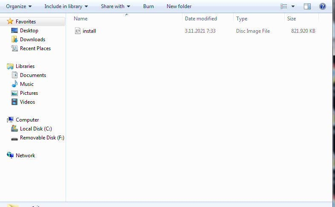Click the Burn toolbar button

148,6
